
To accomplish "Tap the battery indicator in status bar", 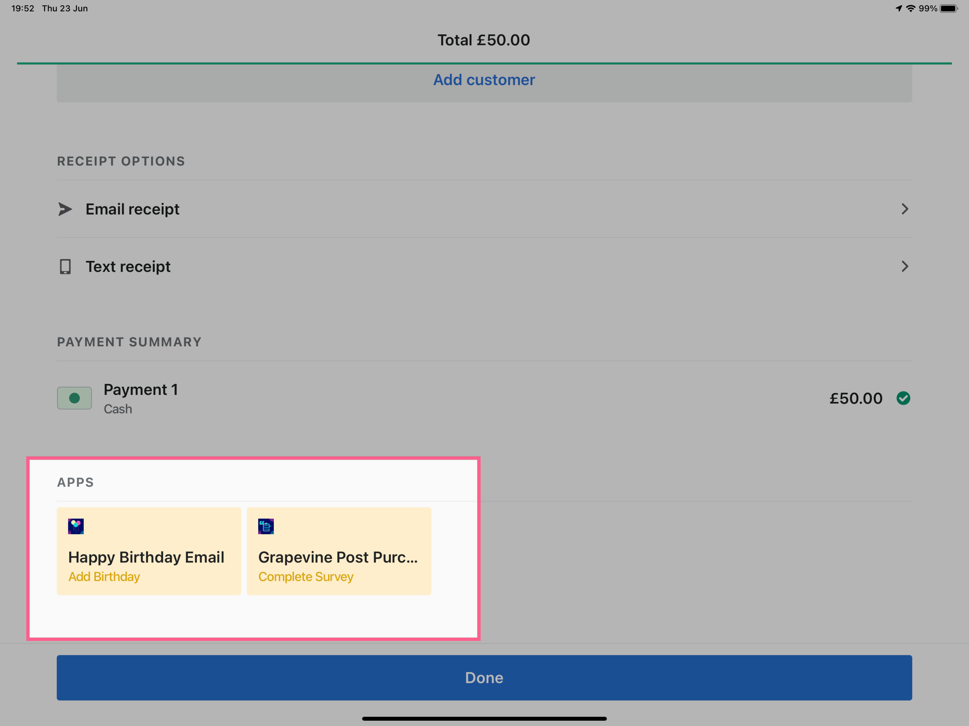I will pos(949,8).
